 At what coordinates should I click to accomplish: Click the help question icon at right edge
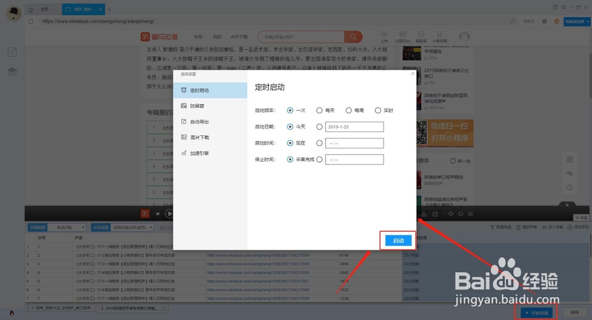[570, 187]
